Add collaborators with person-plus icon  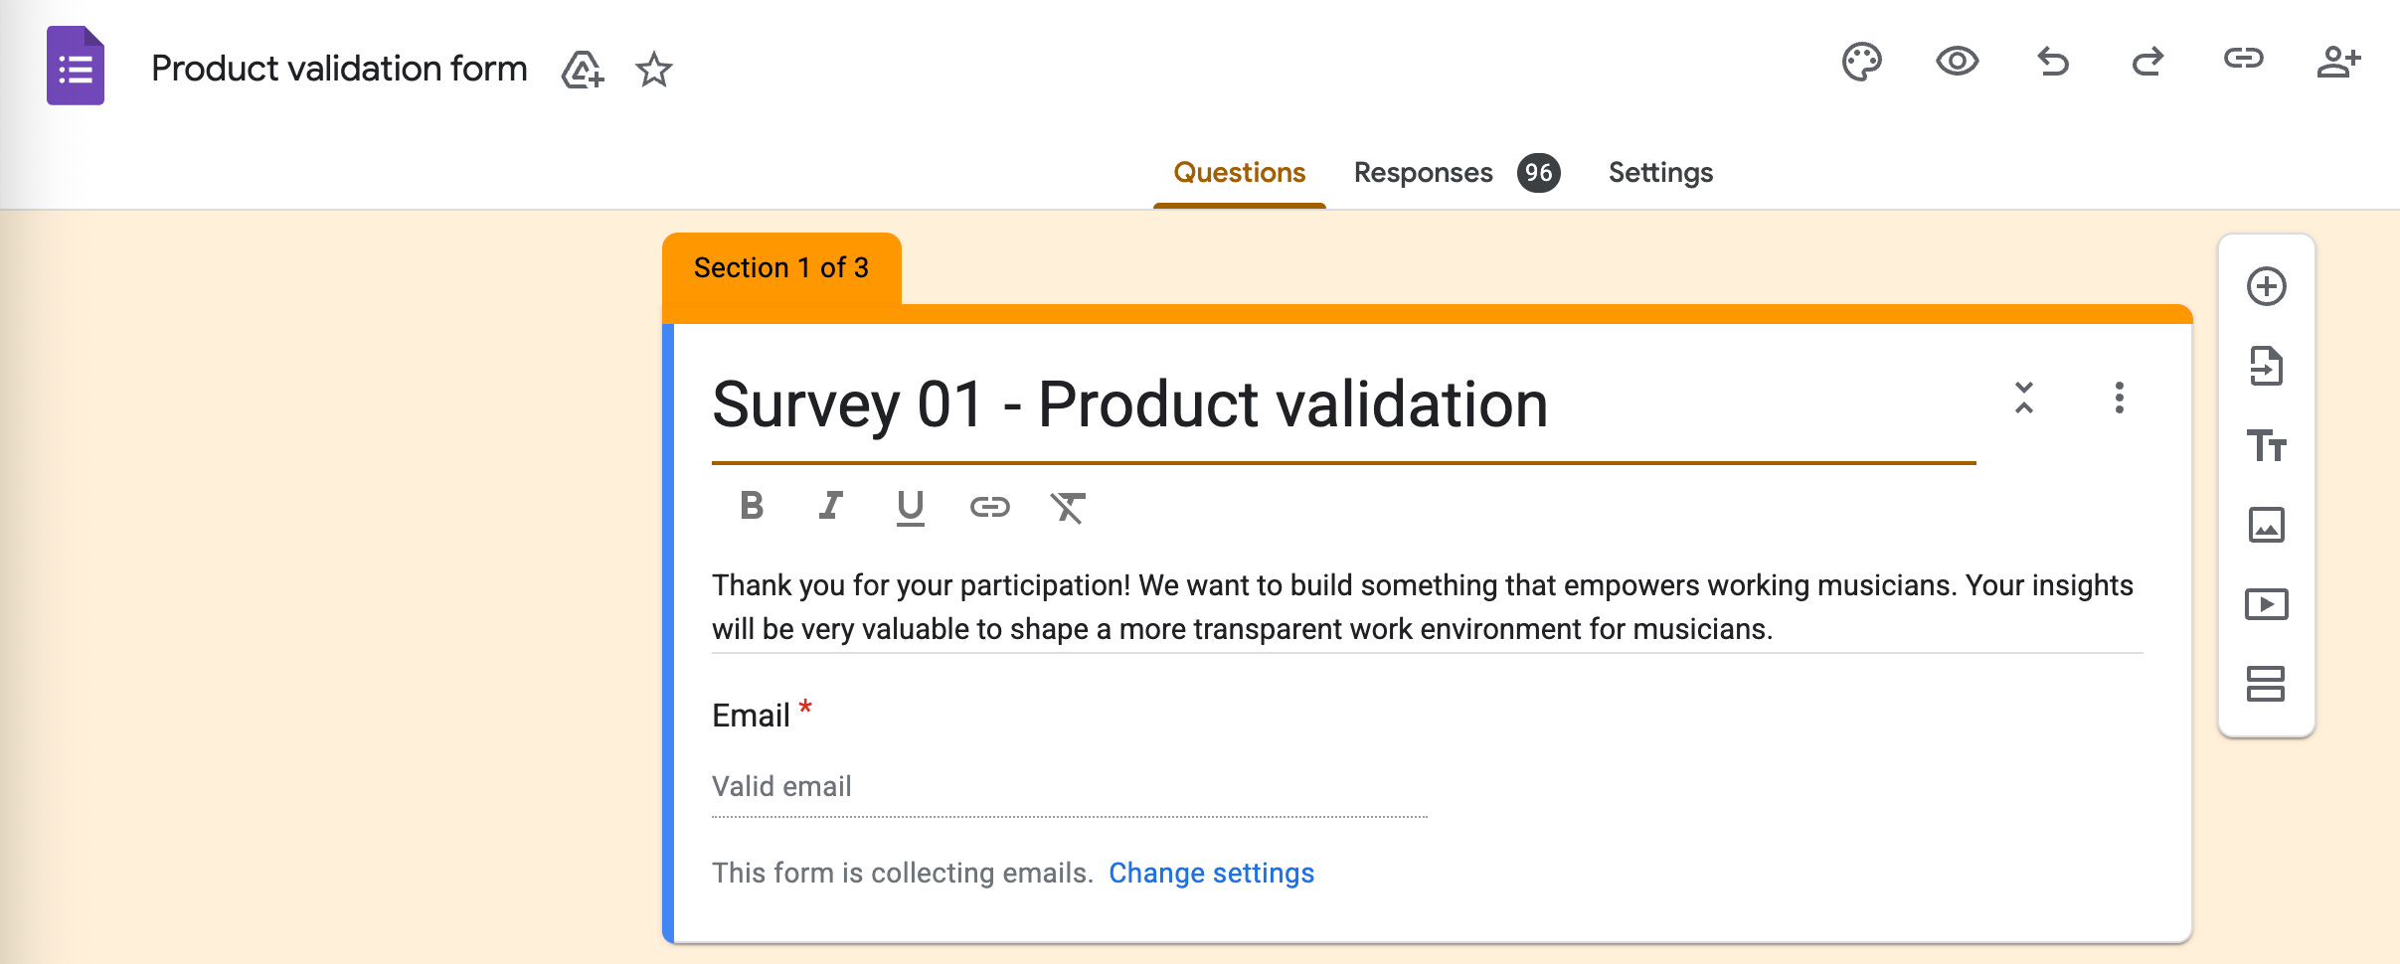pyautogui.click(x=2338, y=62)
